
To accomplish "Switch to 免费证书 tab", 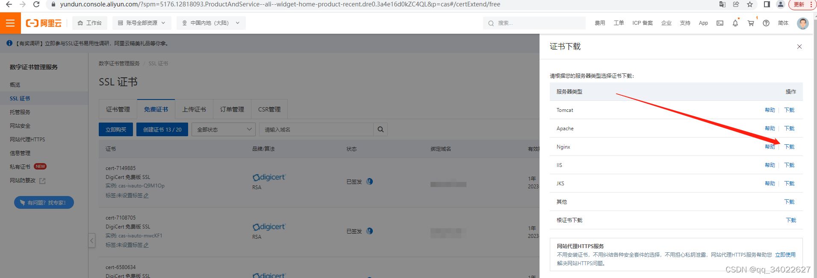I will coord(156,109).
